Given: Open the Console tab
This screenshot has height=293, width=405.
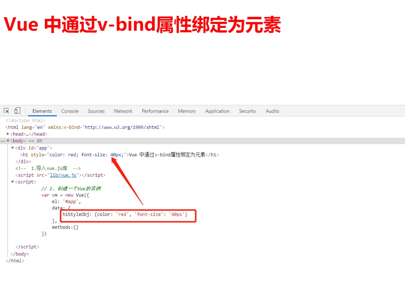Looking at the screenshot, I should [x=70, y=111].
